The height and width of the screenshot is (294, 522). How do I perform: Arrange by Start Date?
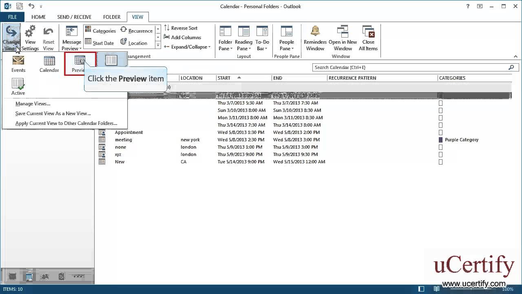[x=100, y=42]
